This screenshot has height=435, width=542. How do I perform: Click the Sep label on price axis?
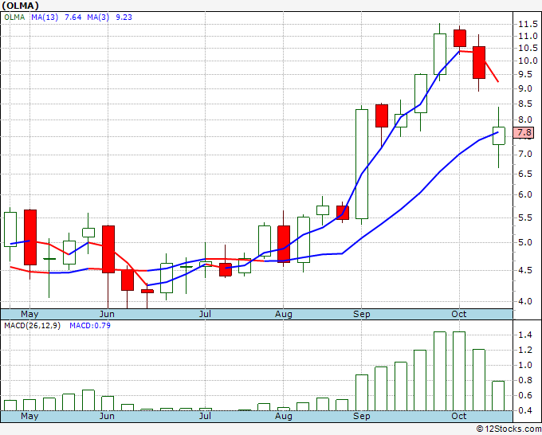tap(362, 314)
